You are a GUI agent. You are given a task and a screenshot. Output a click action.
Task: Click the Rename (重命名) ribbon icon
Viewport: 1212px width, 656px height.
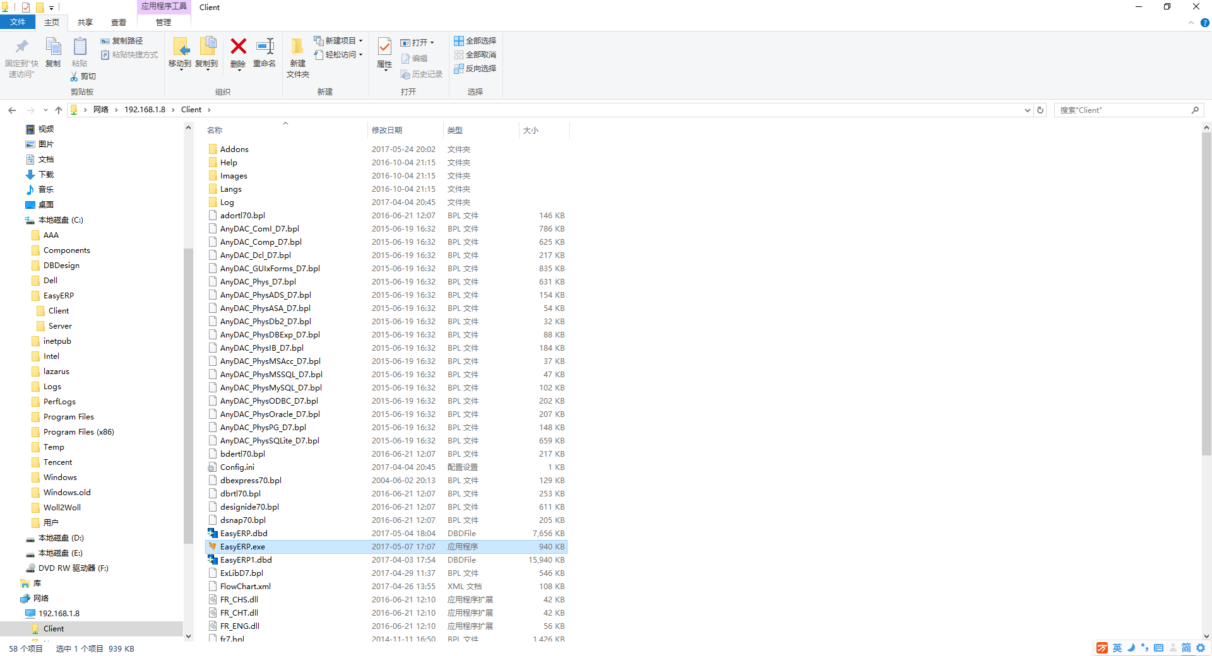pyautogui.click(x=264, y=48)
